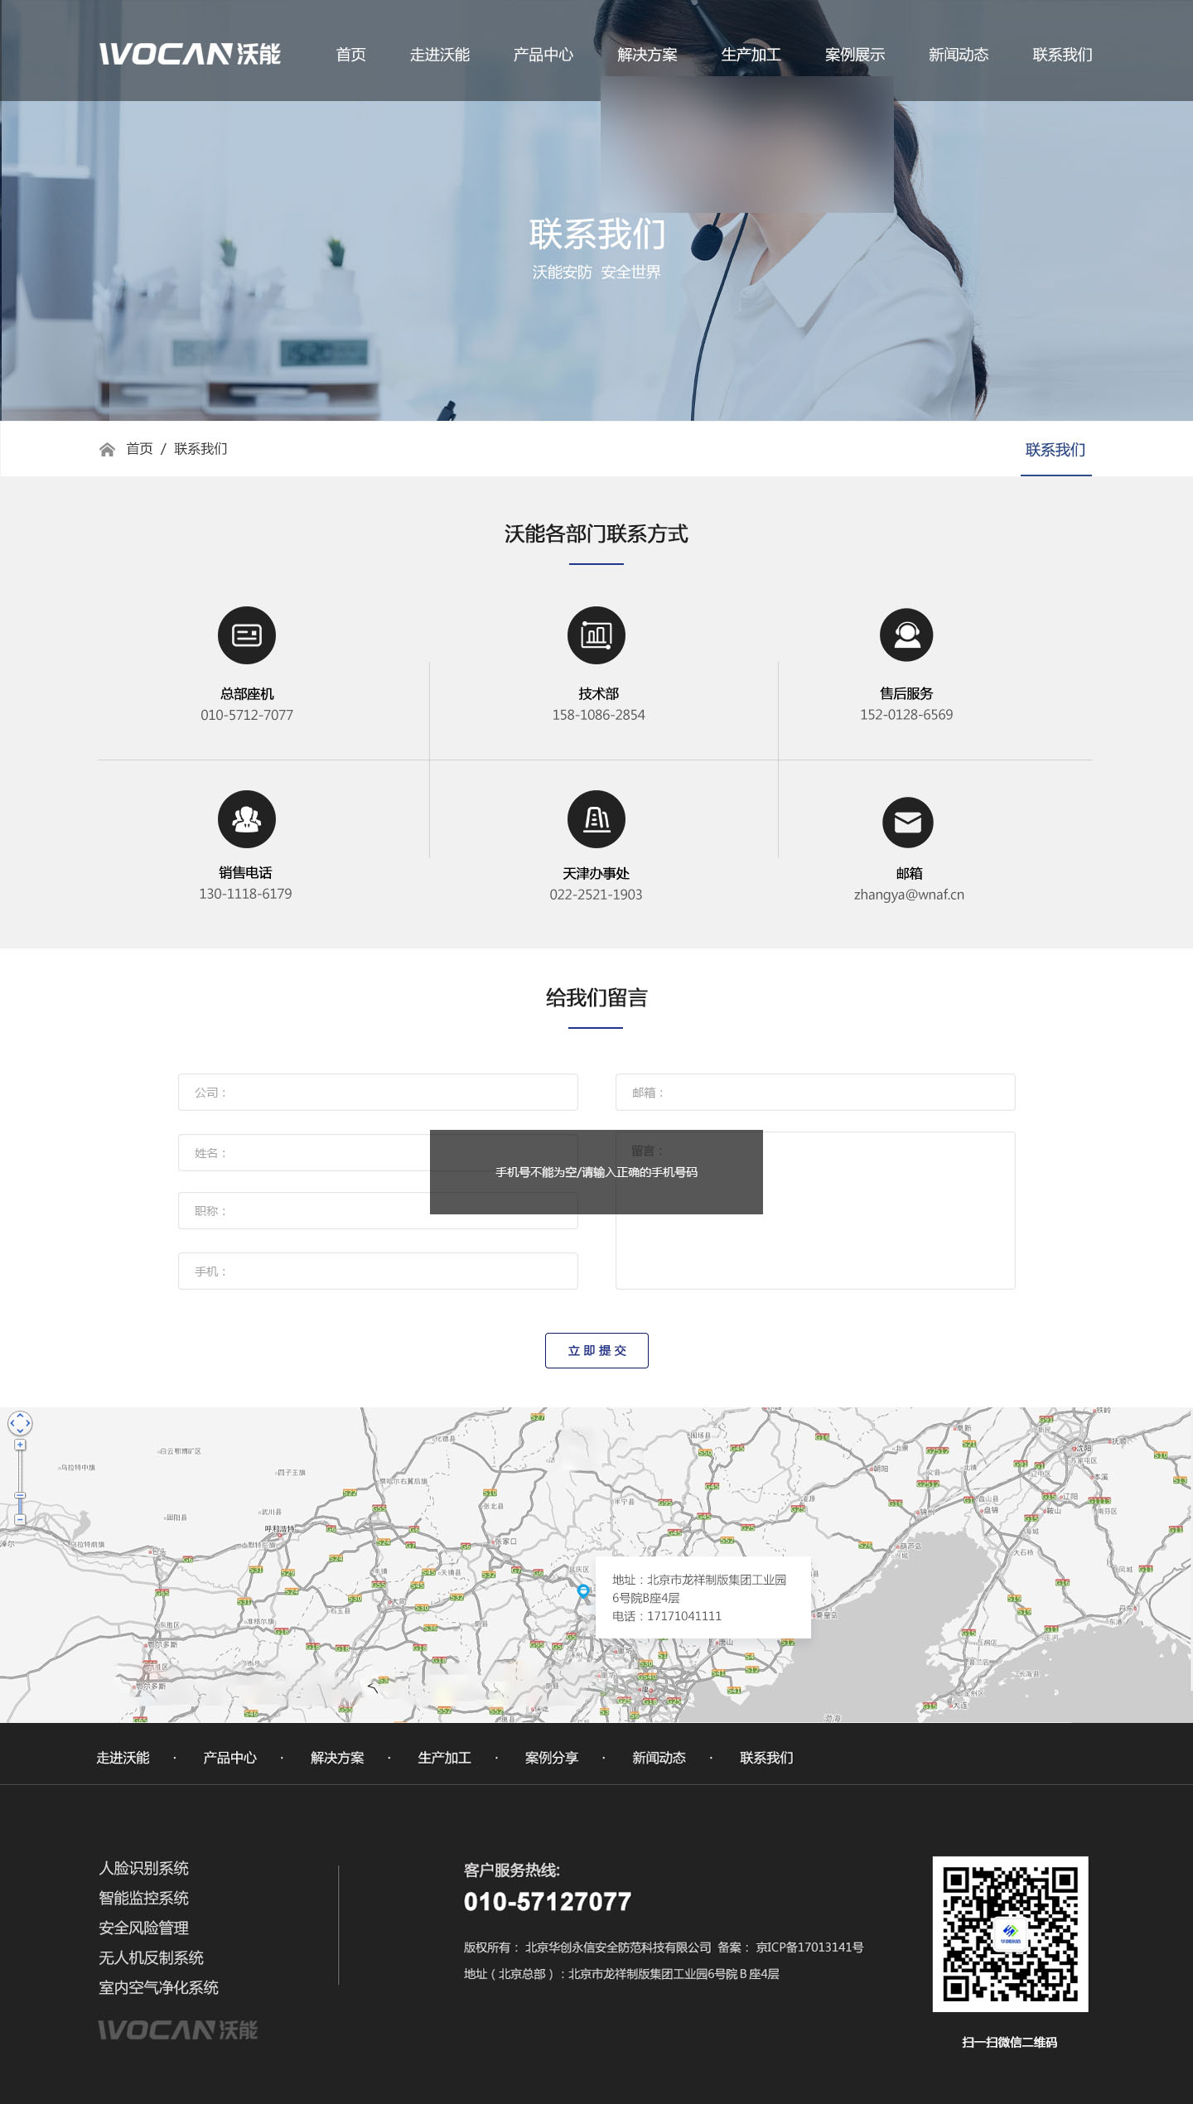Click the 京ICP备17013141号 record link
Viewport: 1193px width, 2104px height.
point(809,1947)
